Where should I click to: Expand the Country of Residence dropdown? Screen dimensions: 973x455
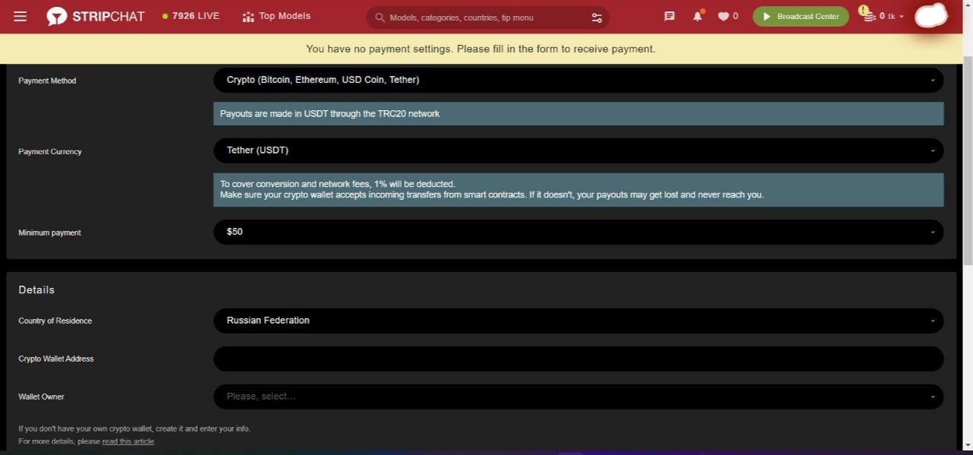click(578, 321)
